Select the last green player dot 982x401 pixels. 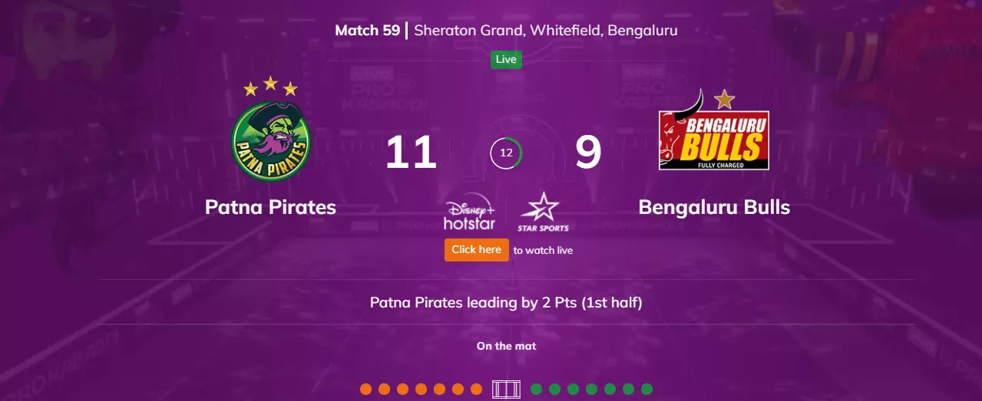point(646,389)
